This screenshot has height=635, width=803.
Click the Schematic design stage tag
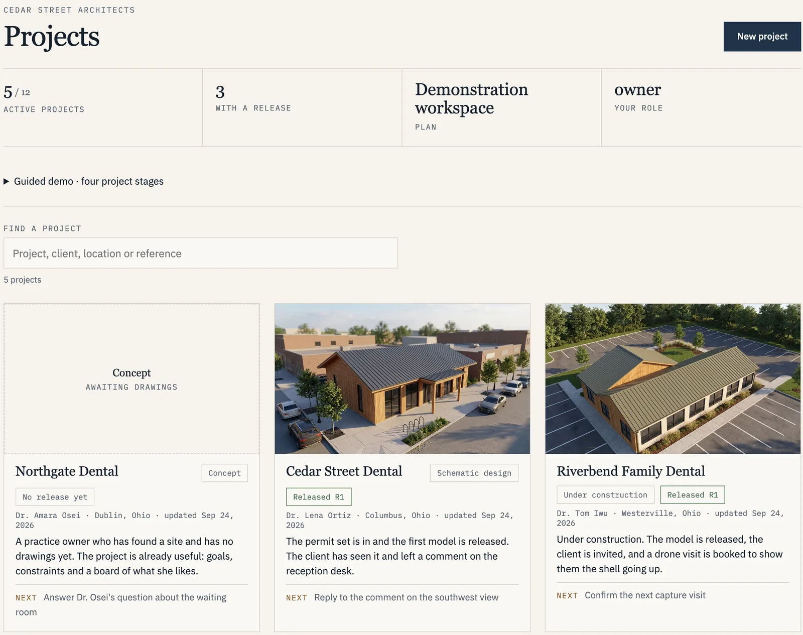coord(474,473)
